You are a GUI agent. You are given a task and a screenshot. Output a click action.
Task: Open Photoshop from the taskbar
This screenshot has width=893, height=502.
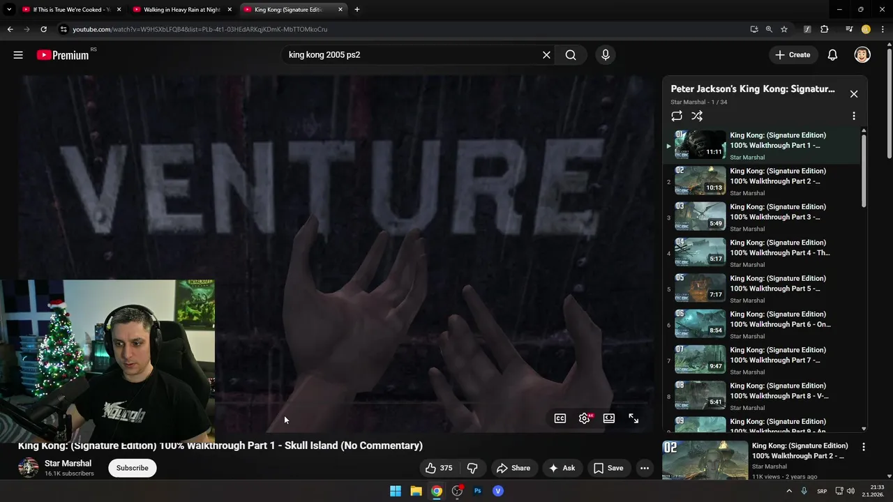point(478,491)
